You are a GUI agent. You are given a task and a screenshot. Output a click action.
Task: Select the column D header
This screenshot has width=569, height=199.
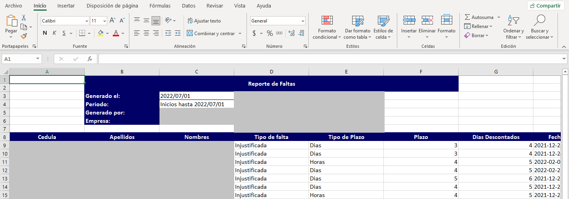point(271,71)
